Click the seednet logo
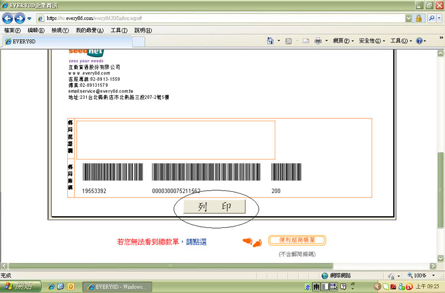Screen dimensions: 445x293 click(86, 53)
